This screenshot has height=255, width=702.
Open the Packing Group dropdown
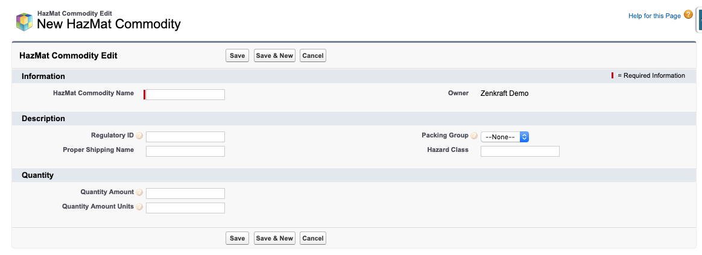(x=505, y=137)
